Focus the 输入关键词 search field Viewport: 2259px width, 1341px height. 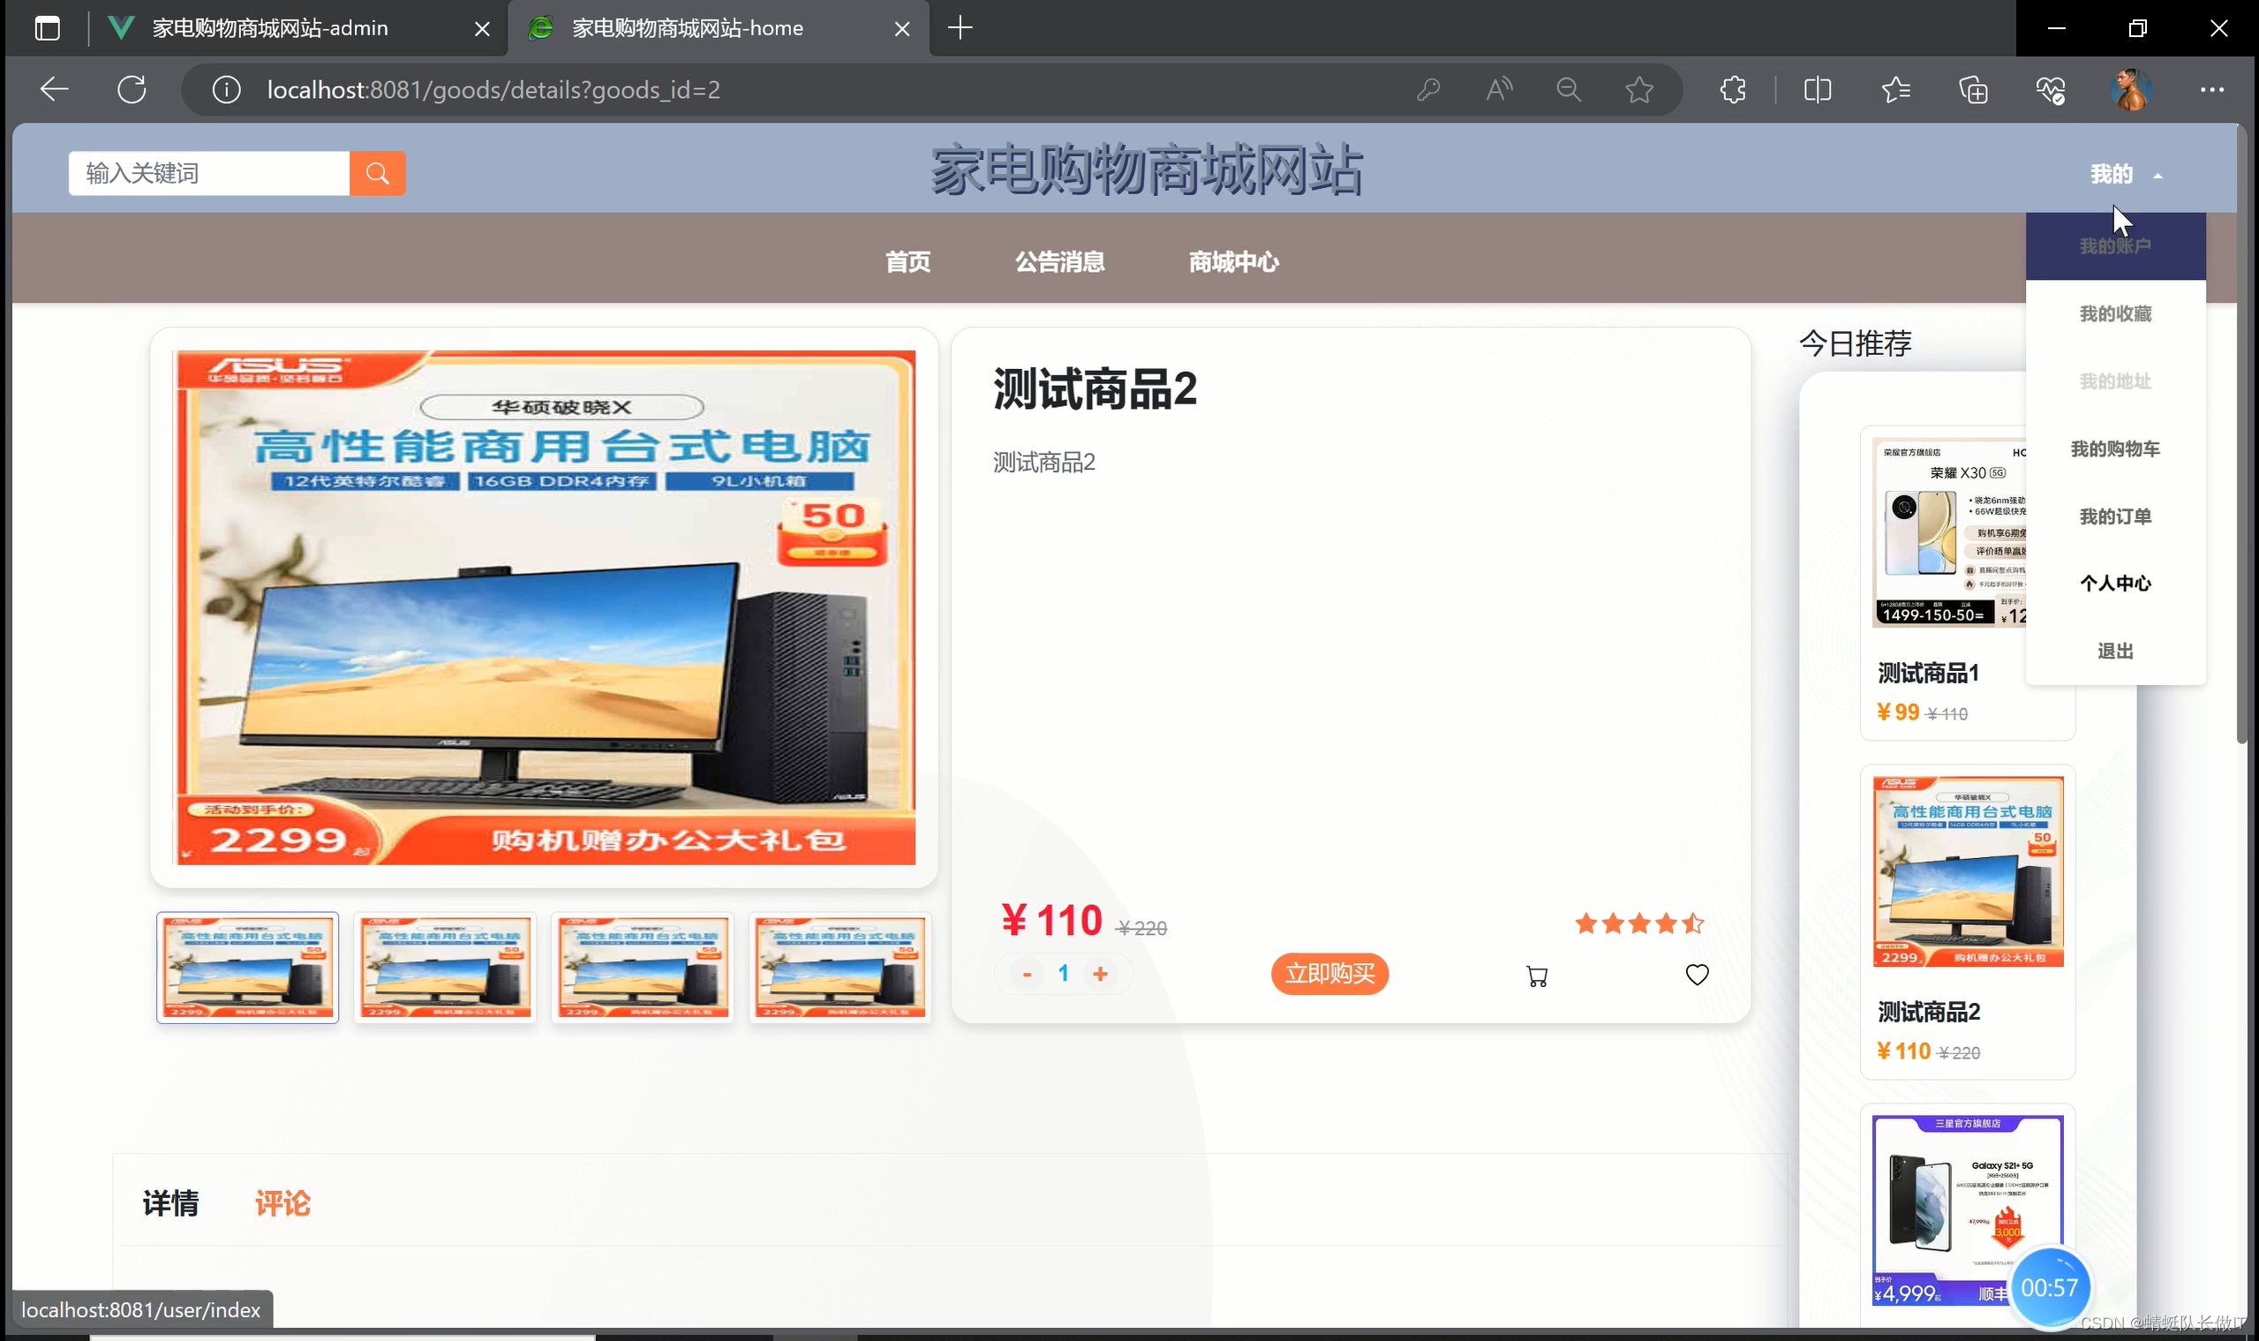[x=208, y=173]
